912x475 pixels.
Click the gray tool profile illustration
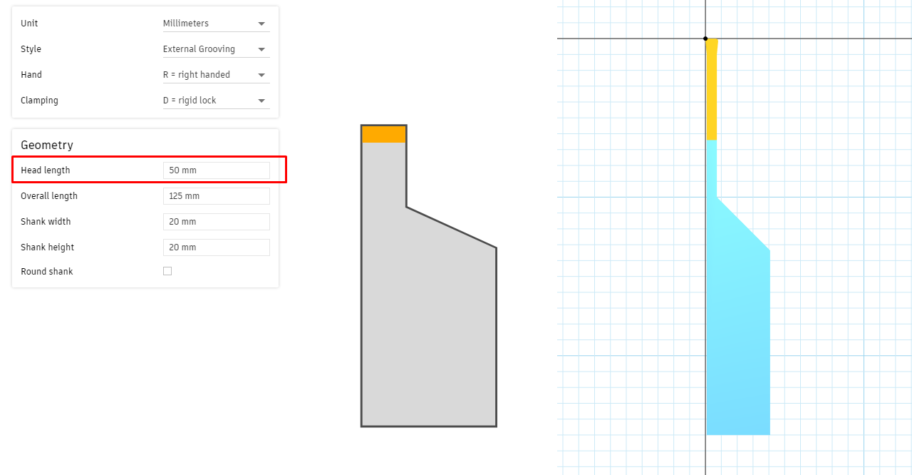(x=427, y=321)
